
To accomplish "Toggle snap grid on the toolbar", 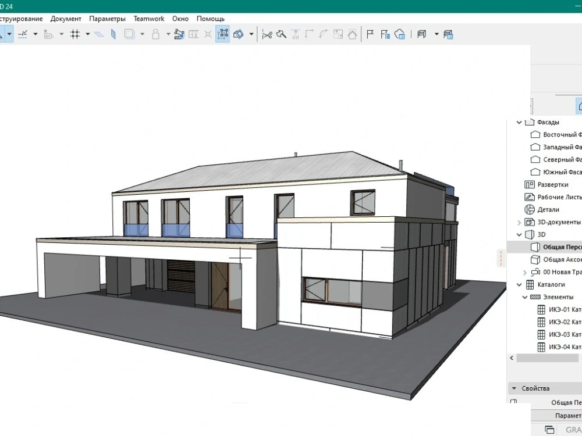I will click(74, 34).
